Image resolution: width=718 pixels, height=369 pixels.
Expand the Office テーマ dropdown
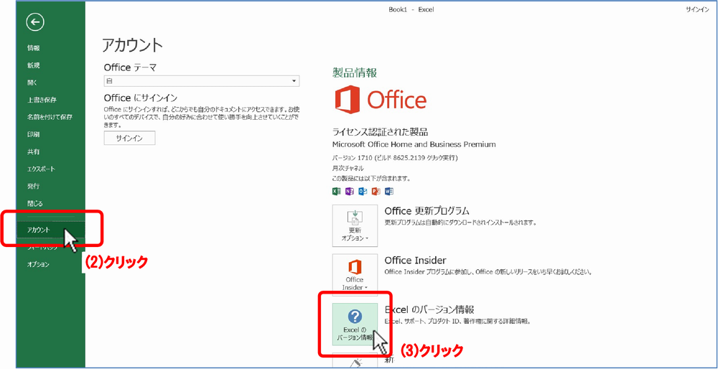[x=202, y=81]
